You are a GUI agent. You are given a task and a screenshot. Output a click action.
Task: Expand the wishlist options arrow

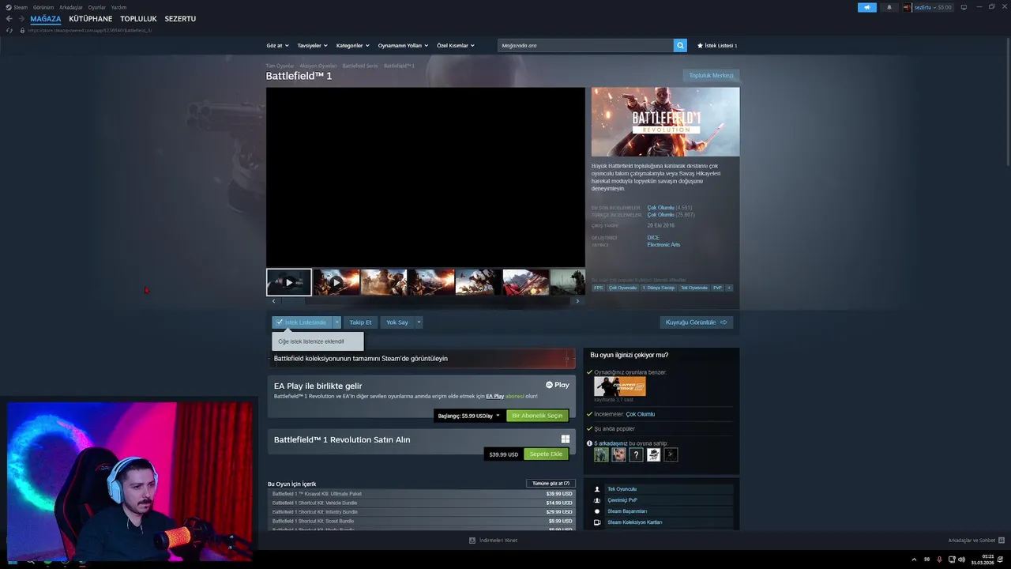click(336, 322)
